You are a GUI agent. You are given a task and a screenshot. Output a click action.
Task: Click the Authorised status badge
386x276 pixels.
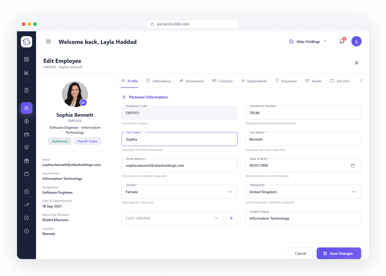[x=60, y=141]
